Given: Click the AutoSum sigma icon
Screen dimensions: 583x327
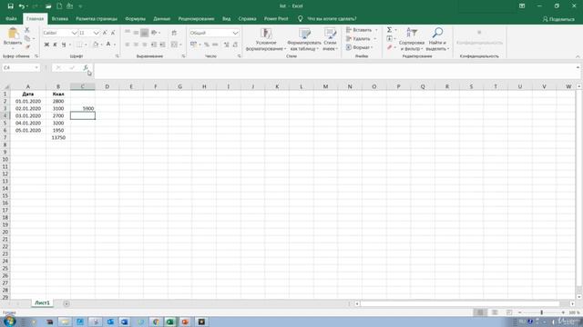Looking at the screenshot, I should click(389, 30).
